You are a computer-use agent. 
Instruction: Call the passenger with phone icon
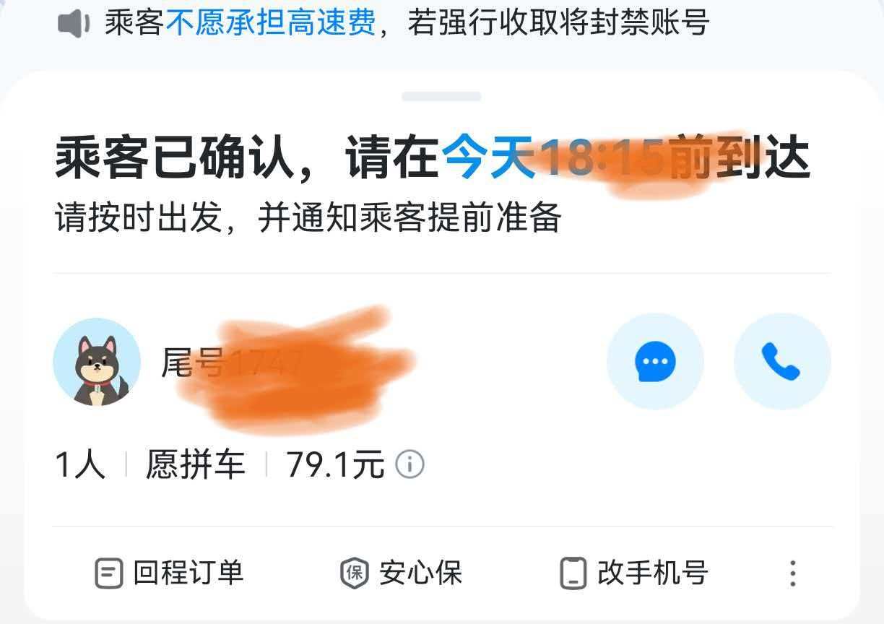point(782,361)
